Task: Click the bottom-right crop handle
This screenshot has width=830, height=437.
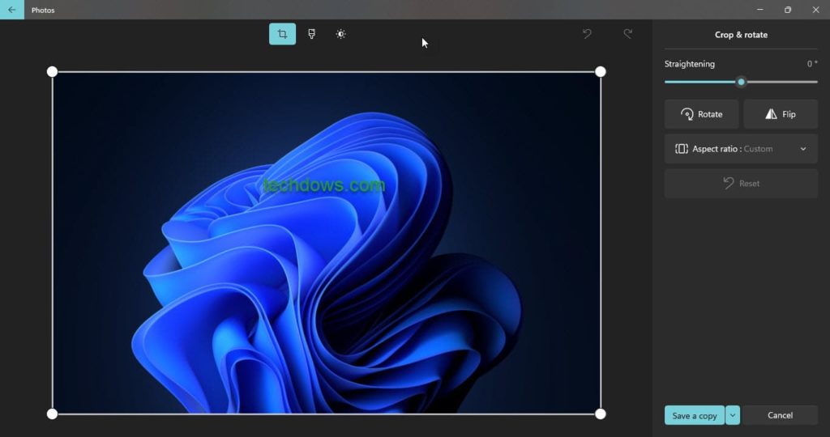Action: click(601, 414)
